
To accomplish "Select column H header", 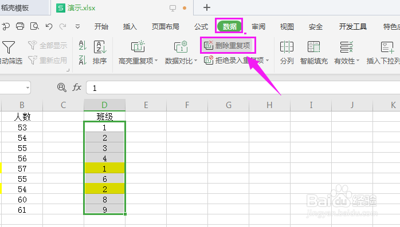I will pos(269,105).
